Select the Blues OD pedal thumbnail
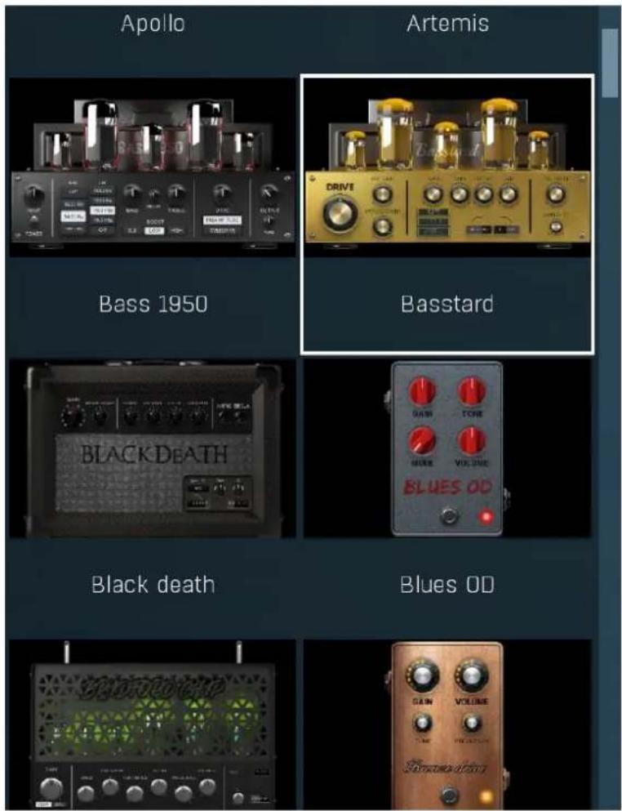 447,448
